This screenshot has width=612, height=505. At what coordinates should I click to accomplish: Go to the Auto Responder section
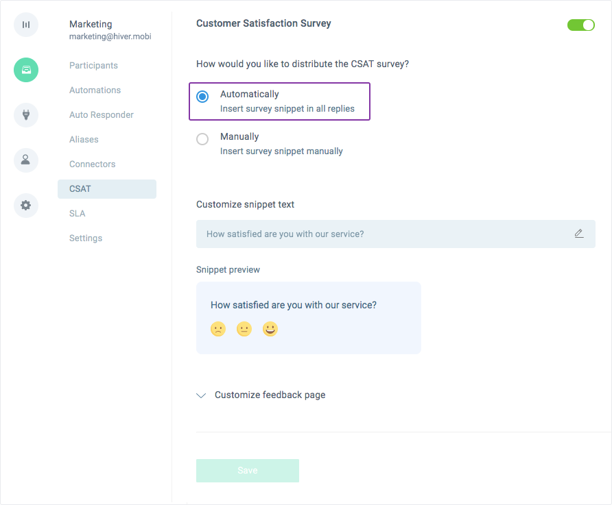click(x=102, y=115)
